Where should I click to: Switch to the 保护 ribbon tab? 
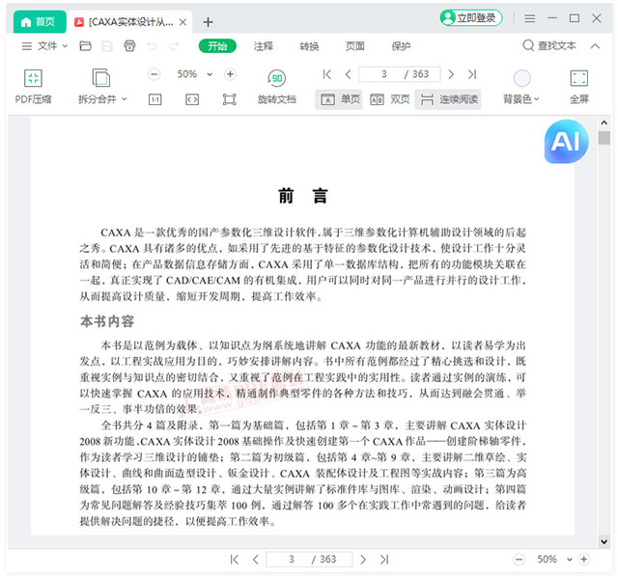[x=401, y=46]
